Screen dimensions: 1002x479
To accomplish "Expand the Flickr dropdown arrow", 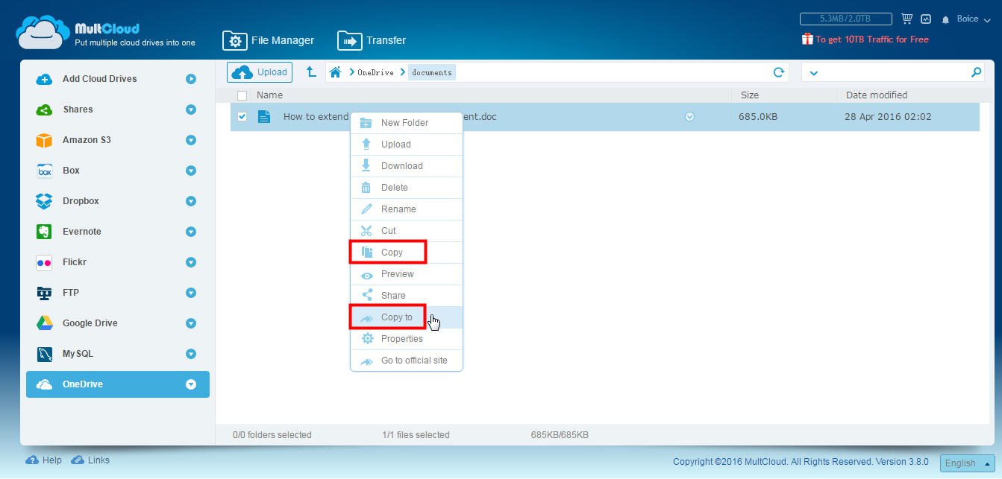I will [191, 262].
